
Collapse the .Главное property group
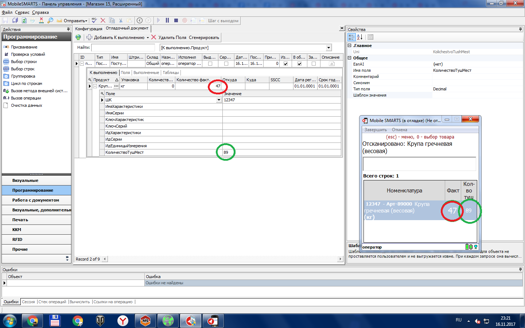[349, 46]
